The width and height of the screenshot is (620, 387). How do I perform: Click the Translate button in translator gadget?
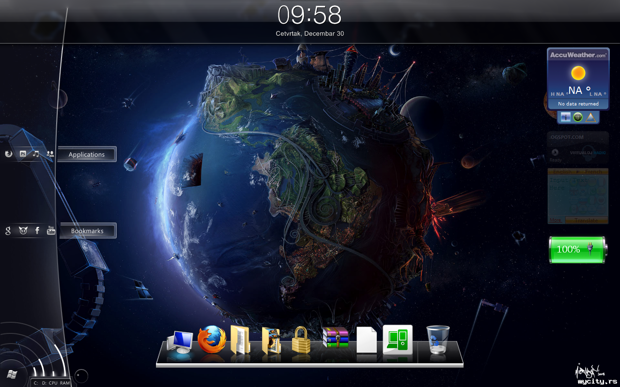click(586, 221)
